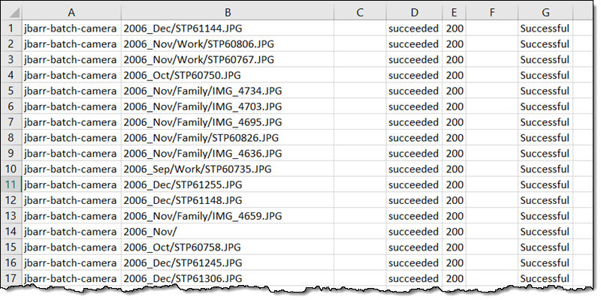Select column E header
The height and width of the screenshot is (300, 601).
[x=455, y=13]
